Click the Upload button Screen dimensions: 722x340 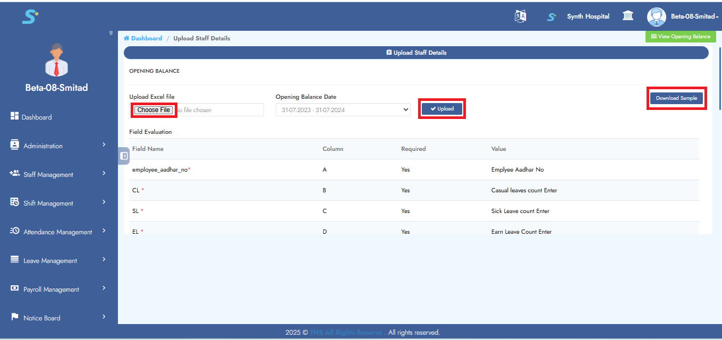pyautogui.click(x=442, y=109)
